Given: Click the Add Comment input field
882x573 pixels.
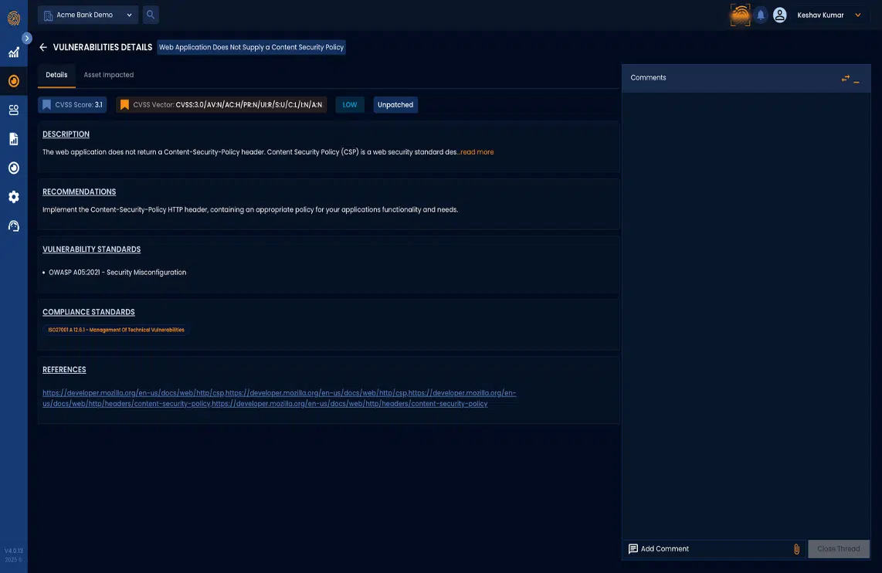Looking at the screenshot, I should [714, 549].
